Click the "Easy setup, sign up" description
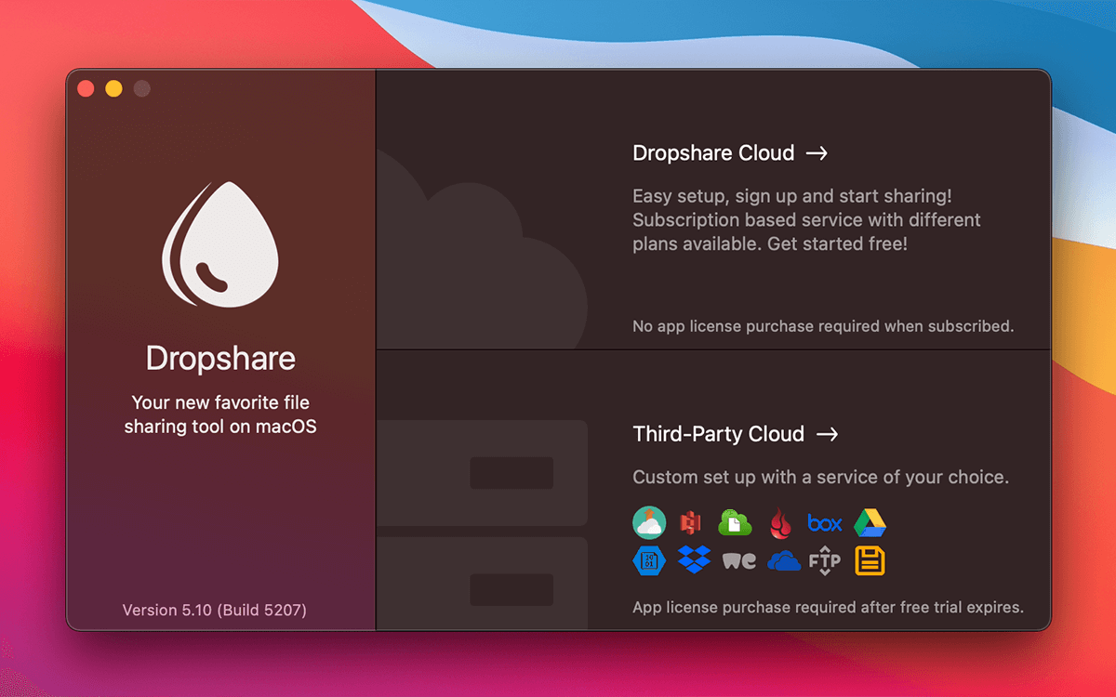 pyautogui.click(x=806, y=220)
